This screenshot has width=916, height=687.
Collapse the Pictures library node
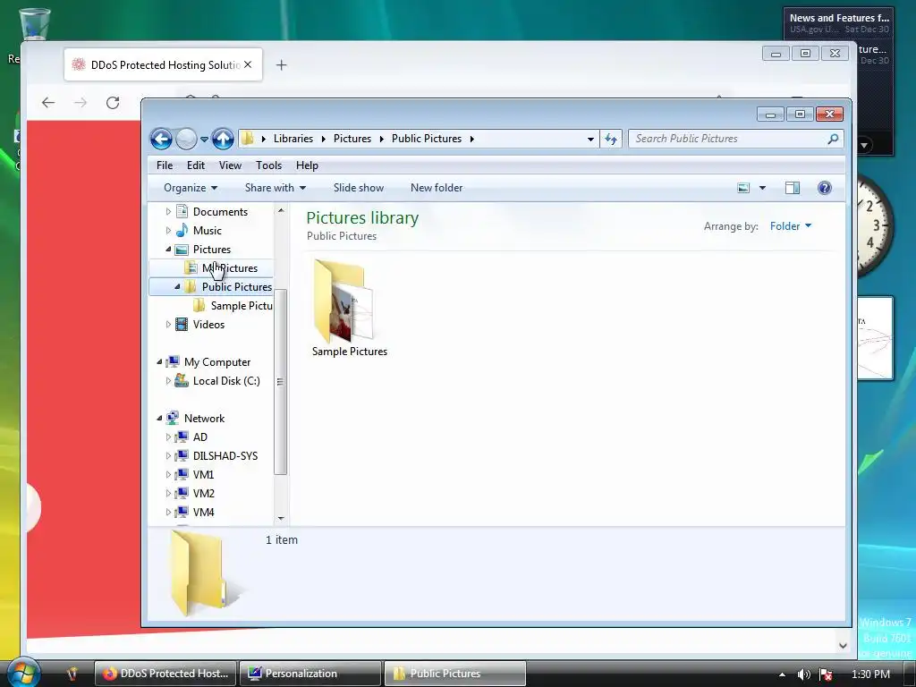(168, 249)
